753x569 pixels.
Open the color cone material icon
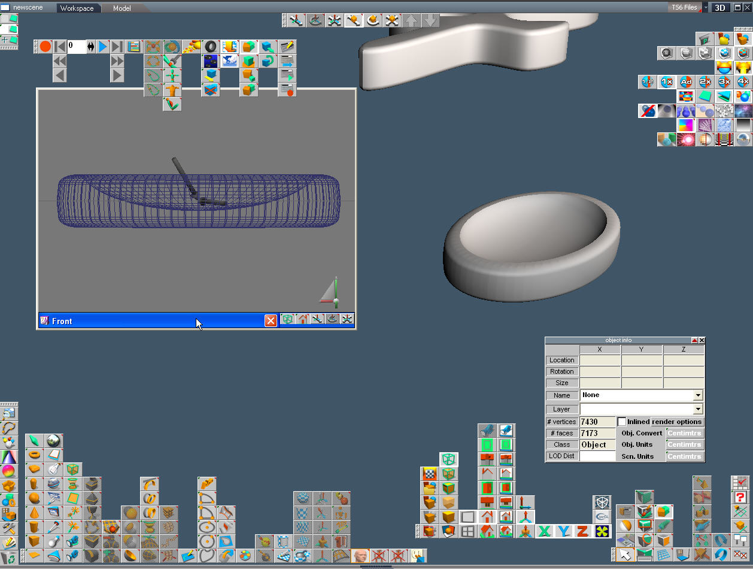(x=8, y=457)
